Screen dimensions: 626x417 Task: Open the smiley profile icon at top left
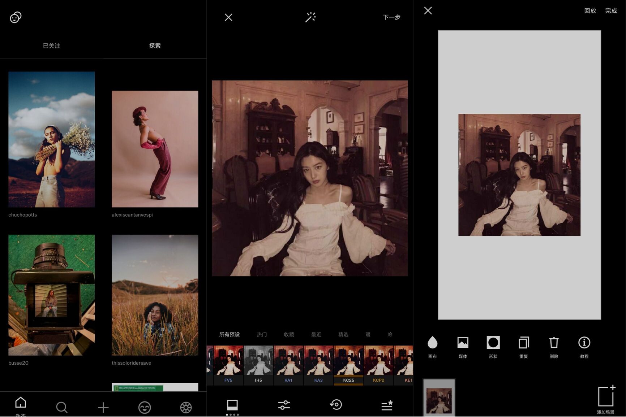[x=16, y=17]
